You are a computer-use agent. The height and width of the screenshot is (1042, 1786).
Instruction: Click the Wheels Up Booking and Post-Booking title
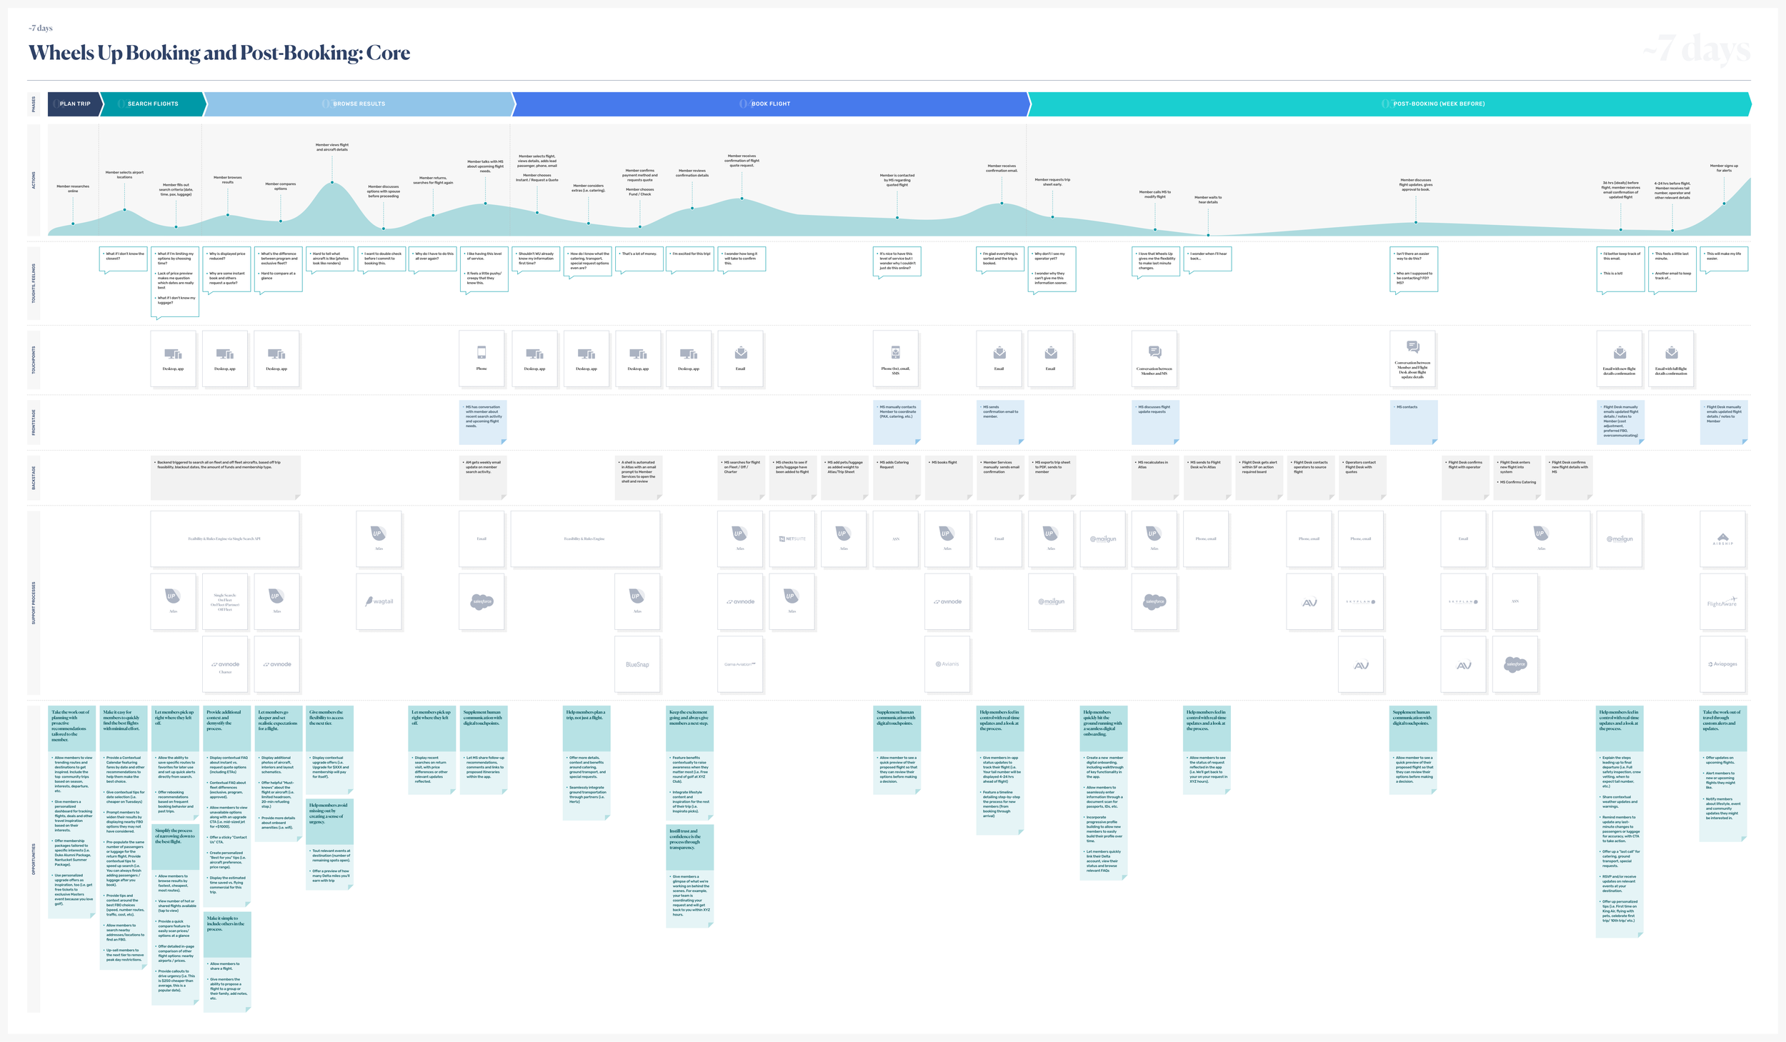pyautogui.click(x=219, y=53)
